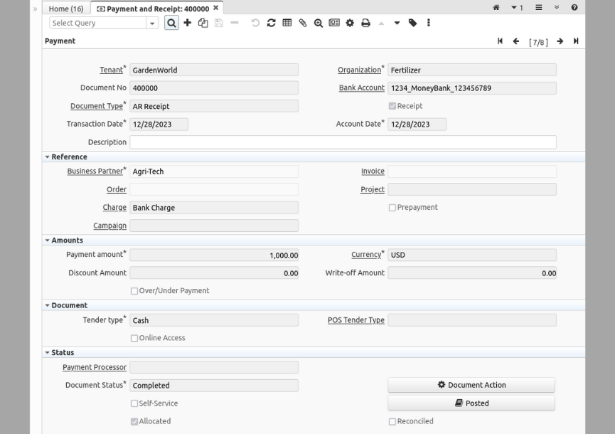Image resolution: width=615 pixels, height=434 pixels.
Task: Click the Label tag icon
Action: point(412,23)
